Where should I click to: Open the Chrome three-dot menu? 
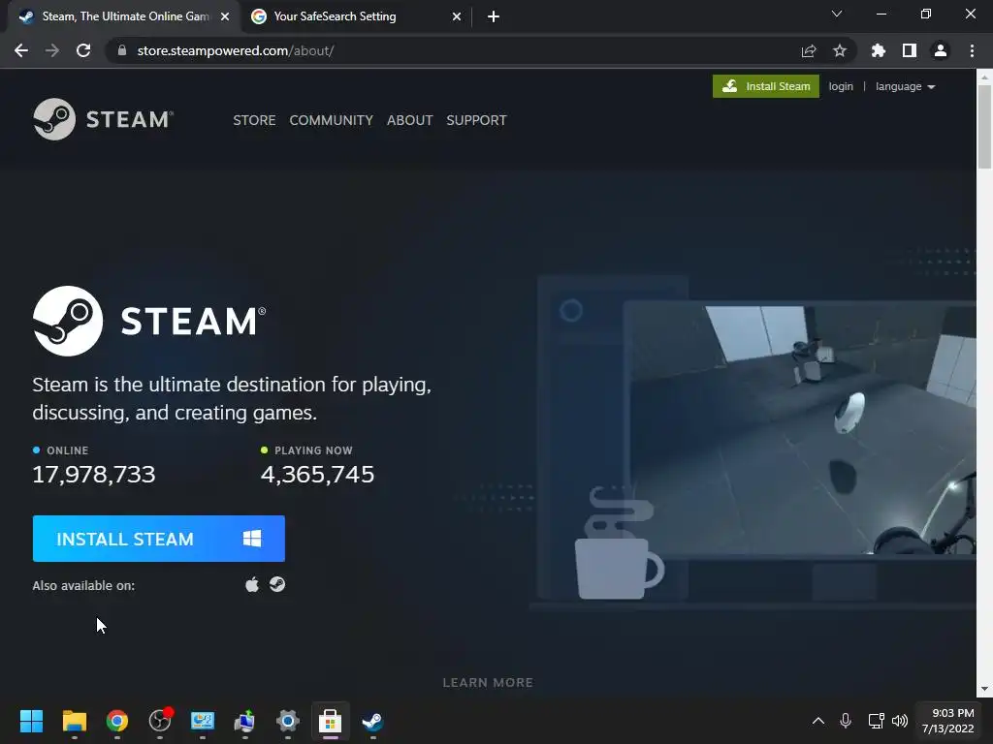click(972, 50)
